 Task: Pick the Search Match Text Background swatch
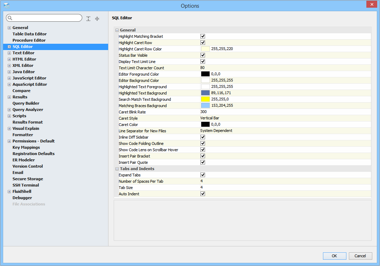point(205,99)
